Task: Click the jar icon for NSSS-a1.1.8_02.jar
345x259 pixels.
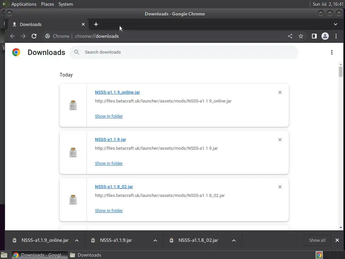Action: point(73,200)
